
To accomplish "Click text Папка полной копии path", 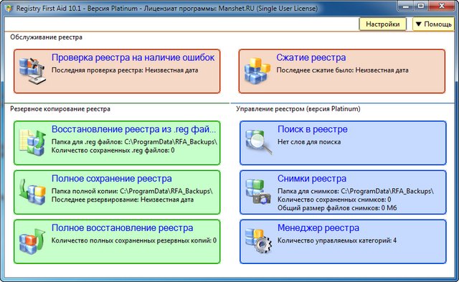I will [132, 191].
